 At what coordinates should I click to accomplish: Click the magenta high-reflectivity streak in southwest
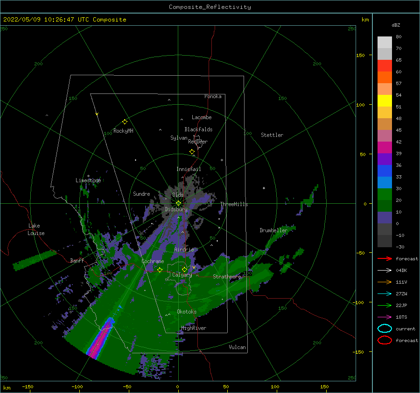point(100,339)
